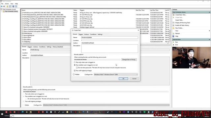Click the Description text box in Create Task
This screenshot has height=118, width=211.
coord(109,49)
